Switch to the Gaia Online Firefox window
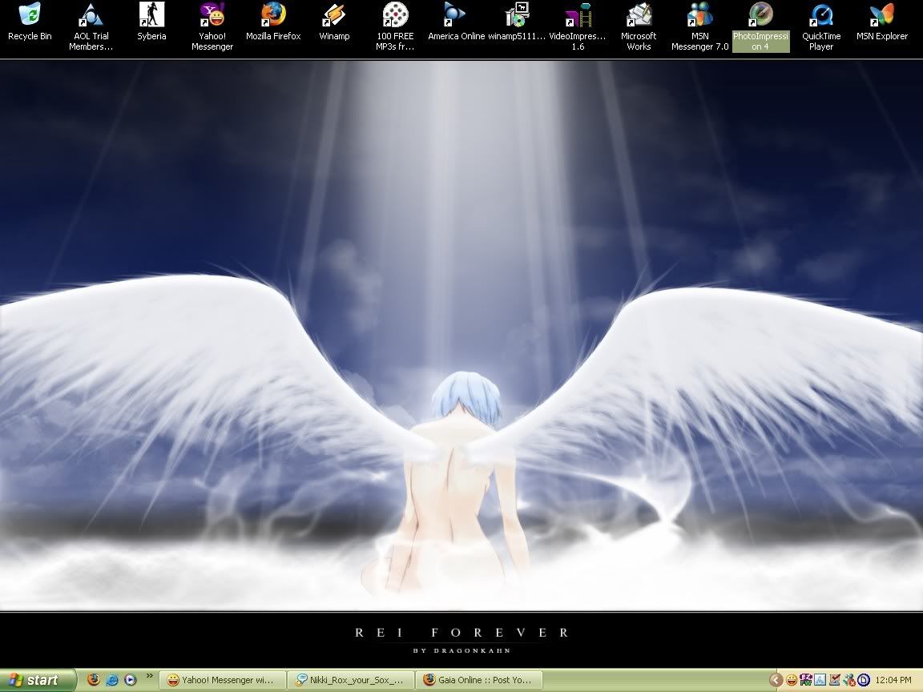923x692 pixels. click(x=479, y=680)
